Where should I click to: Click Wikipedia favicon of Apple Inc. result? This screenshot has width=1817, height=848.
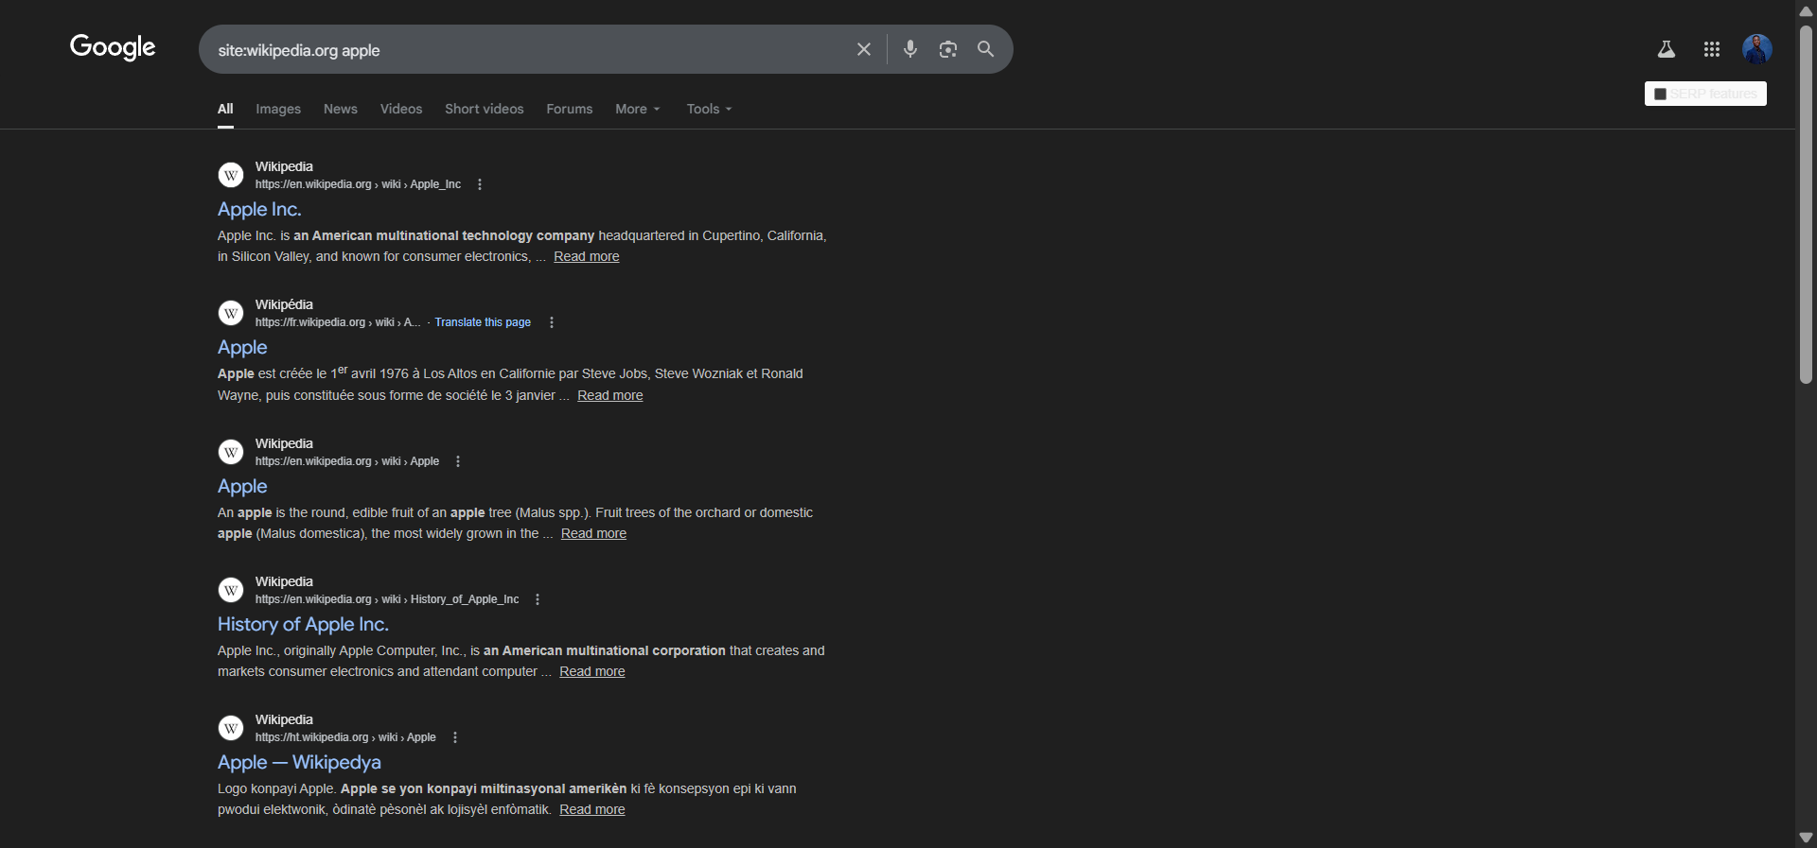231,175
